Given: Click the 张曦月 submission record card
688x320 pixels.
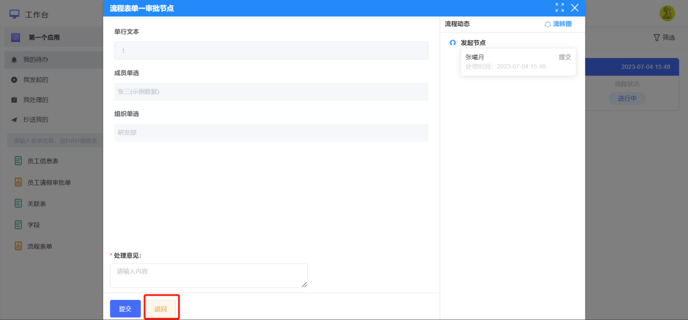Looking at the screenshot, I should tap(518, 61).
